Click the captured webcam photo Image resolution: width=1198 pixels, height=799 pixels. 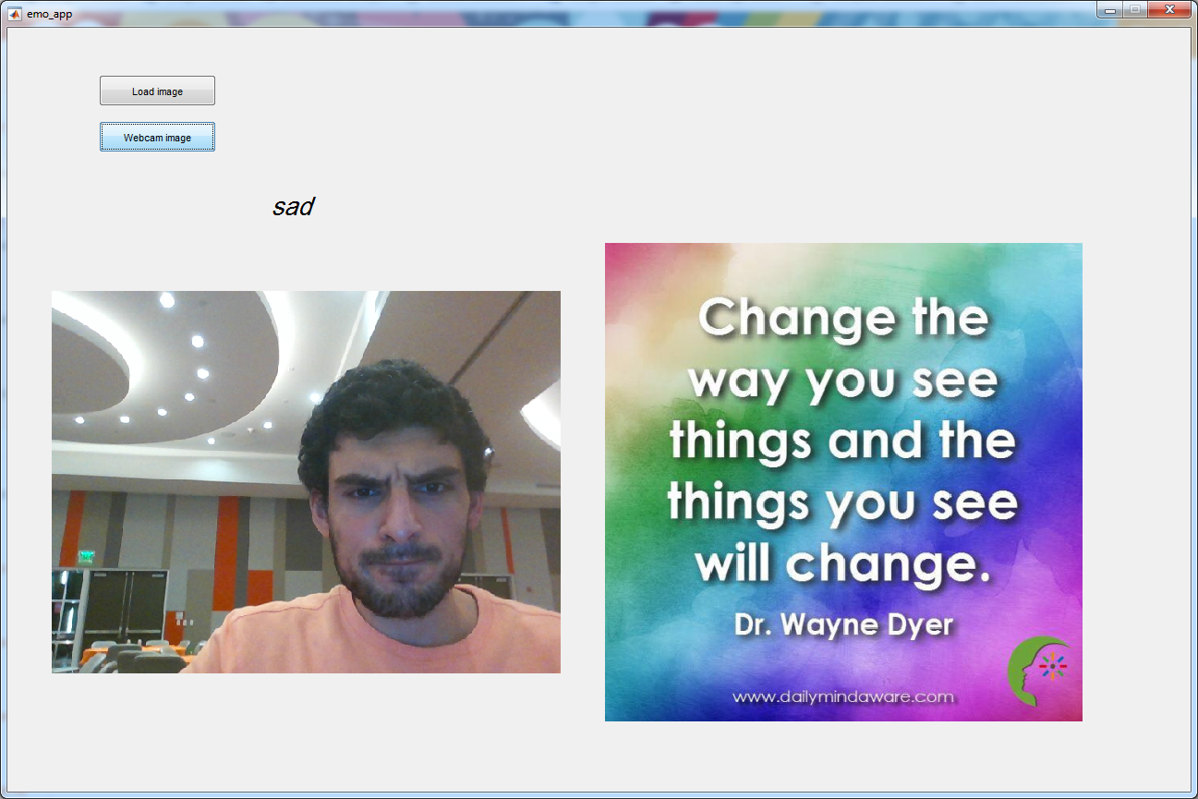[x=306, y=482]
